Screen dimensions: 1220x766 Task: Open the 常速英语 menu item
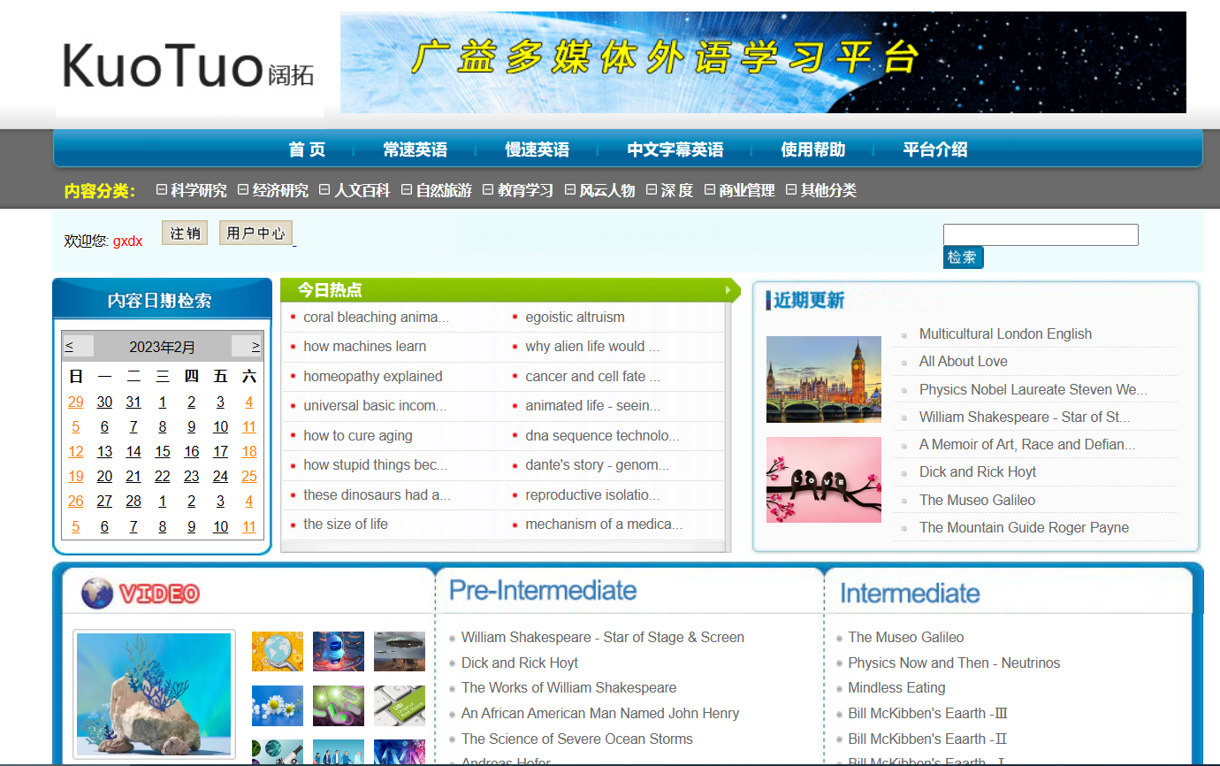(x=415, y=149)
